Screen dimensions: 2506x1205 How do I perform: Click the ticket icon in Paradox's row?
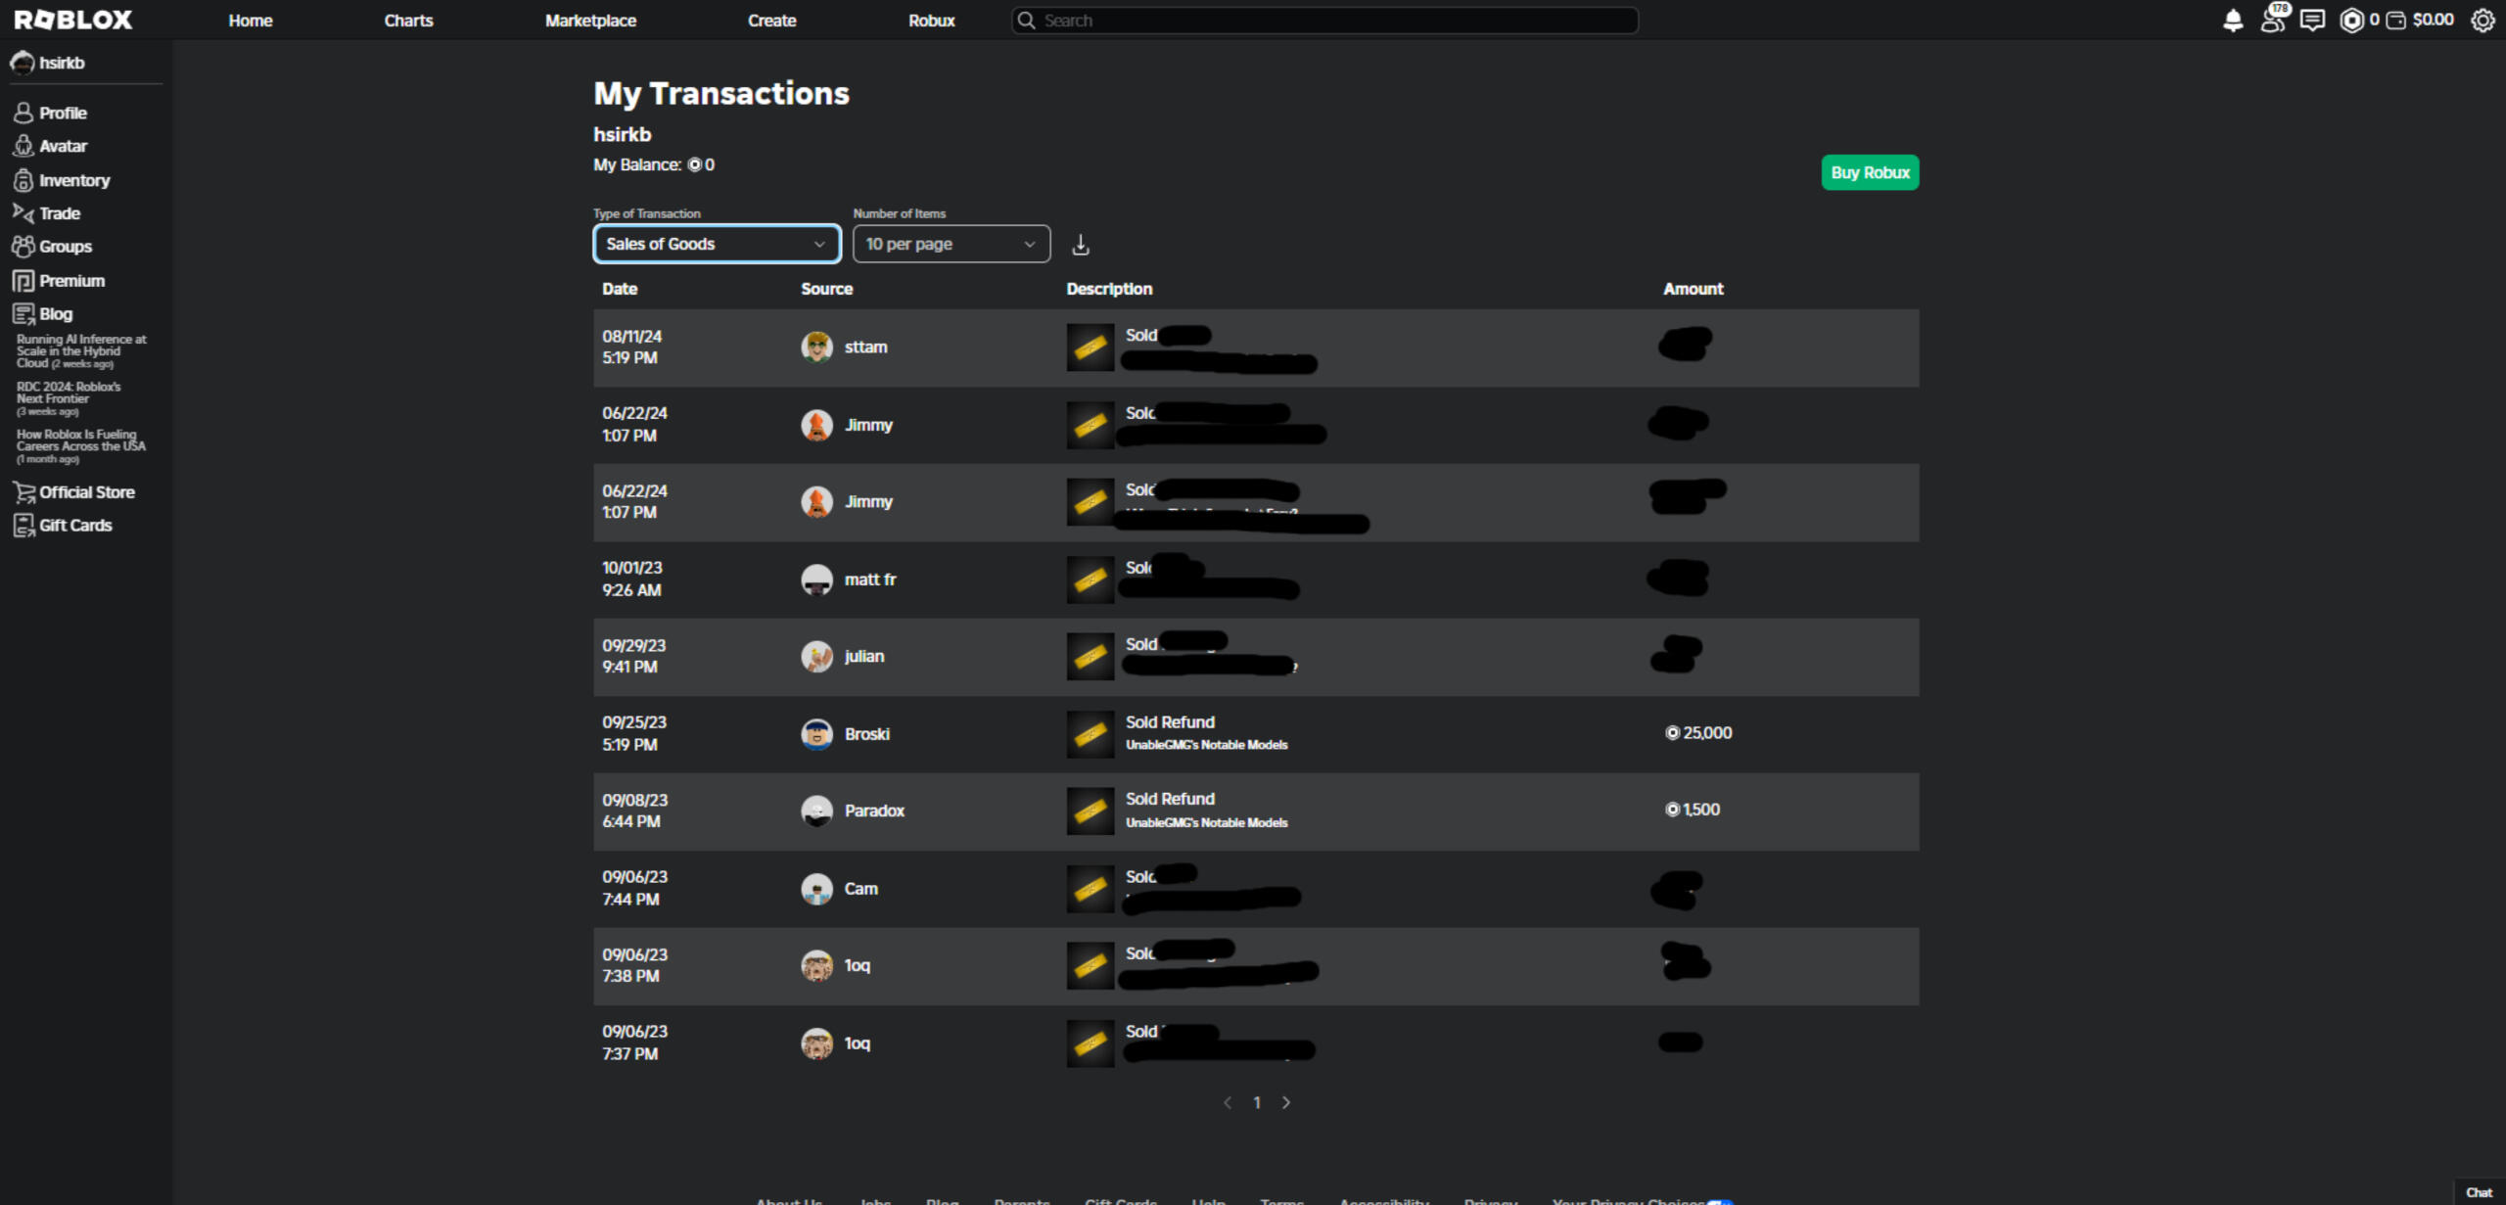point(1091,811)
